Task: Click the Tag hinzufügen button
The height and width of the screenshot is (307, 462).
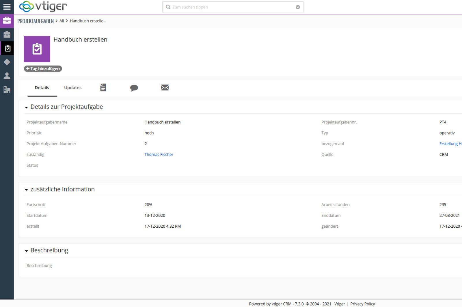Action: pyautogui.click(x=43, y=69)
